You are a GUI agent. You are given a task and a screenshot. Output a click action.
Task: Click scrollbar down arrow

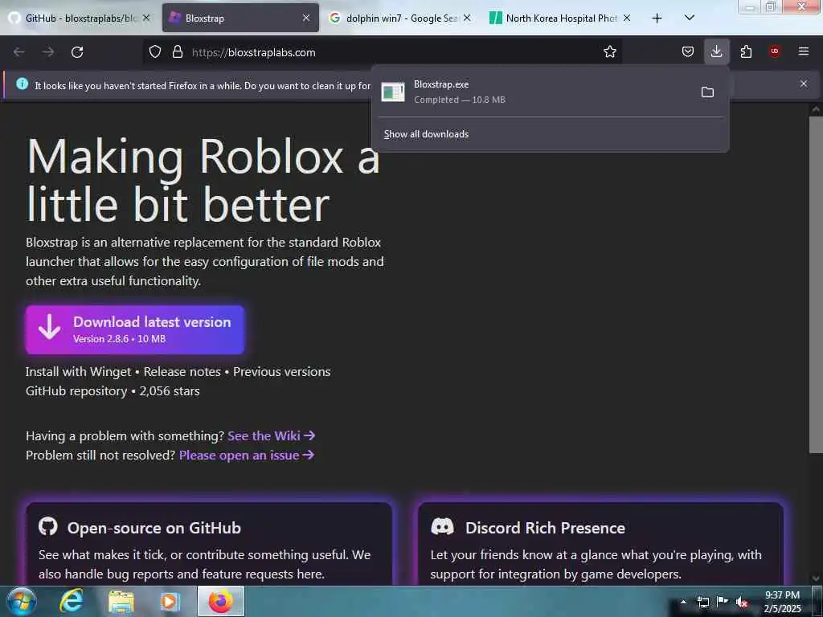816,578
